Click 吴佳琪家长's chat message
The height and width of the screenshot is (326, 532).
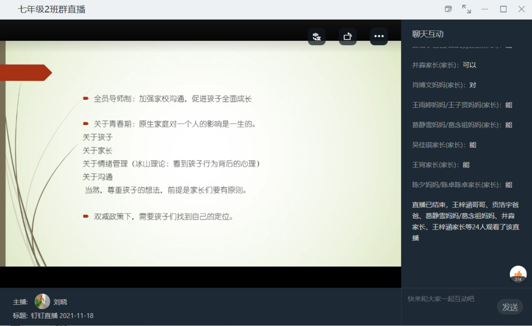pyautogui.click(x=444, y=145)
